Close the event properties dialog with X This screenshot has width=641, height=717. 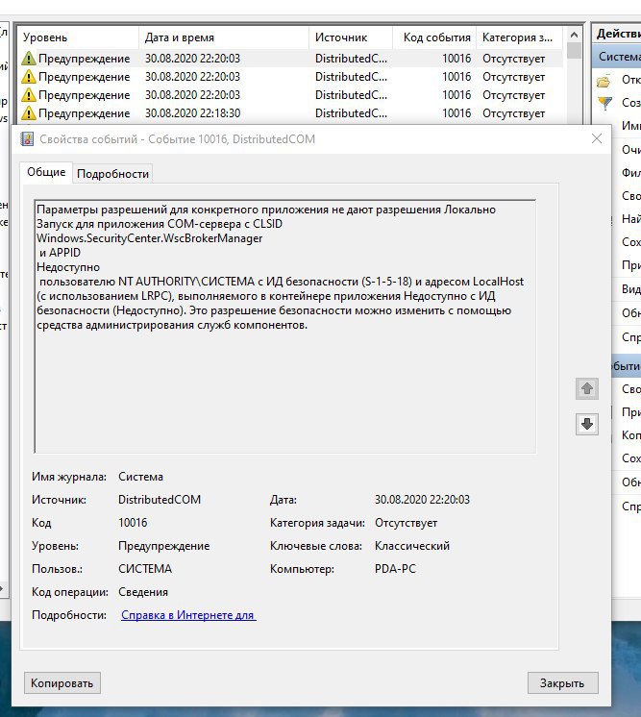[x=596, y=138]
